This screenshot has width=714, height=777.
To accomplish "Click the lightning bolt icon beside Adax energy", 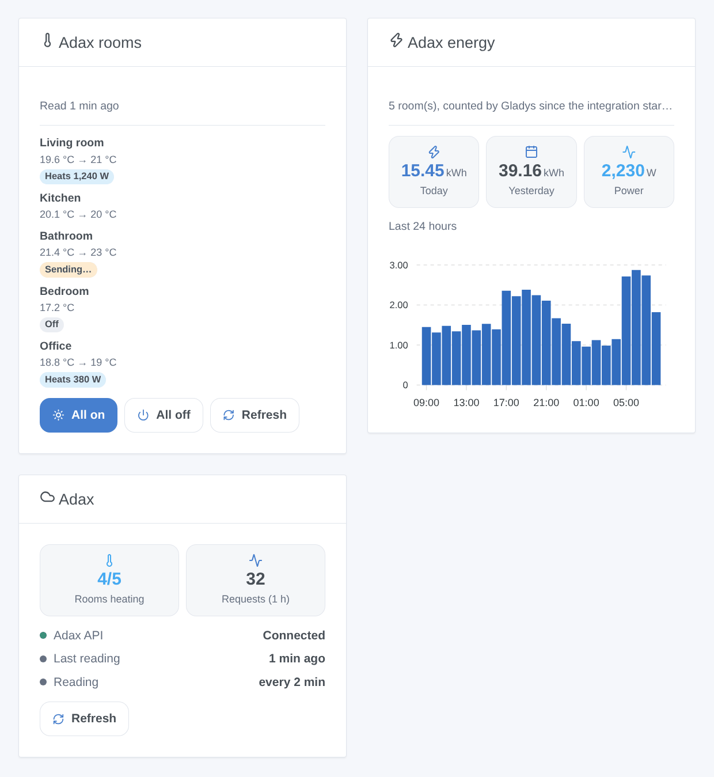I will click(396, 40).
